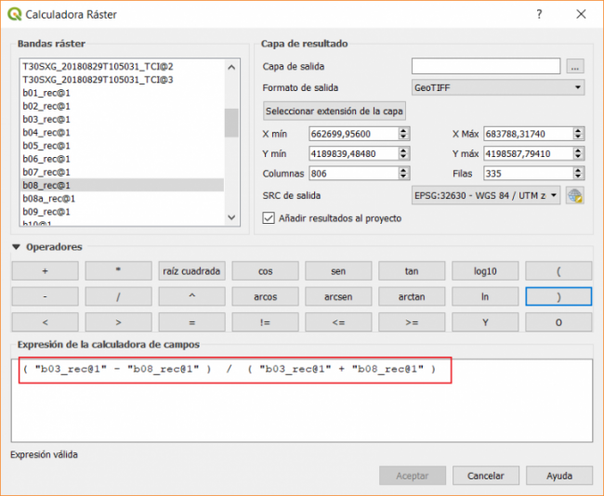The height and width of the screenshot is (496, 604).
Task: Insert the arcsen function
Action: pyautogui.click(x=338, y=296)
